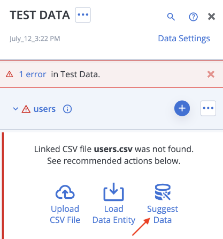Open the more options menu beside TEST DATA
Screen dimensions: 223x239
tap(83, 15)
